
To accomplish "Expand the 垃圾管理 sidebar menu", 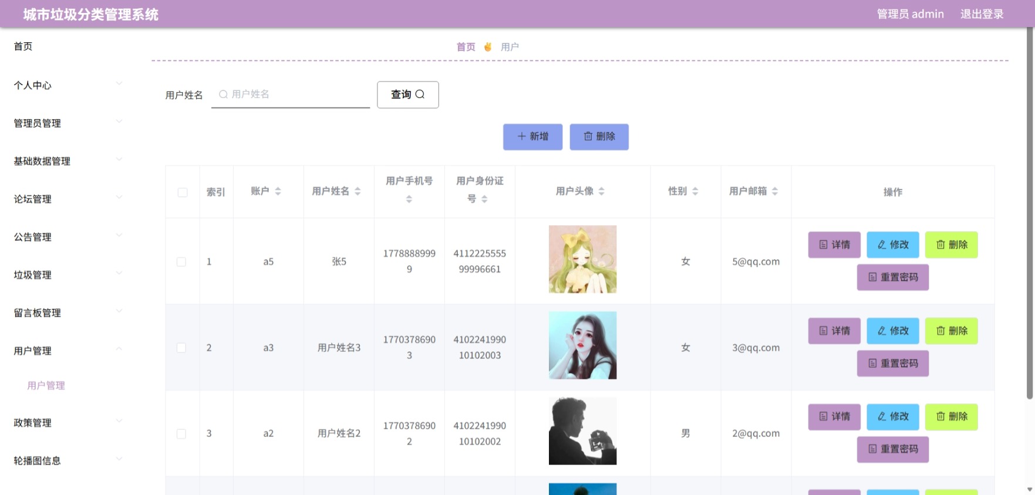I will coord(119,273).
